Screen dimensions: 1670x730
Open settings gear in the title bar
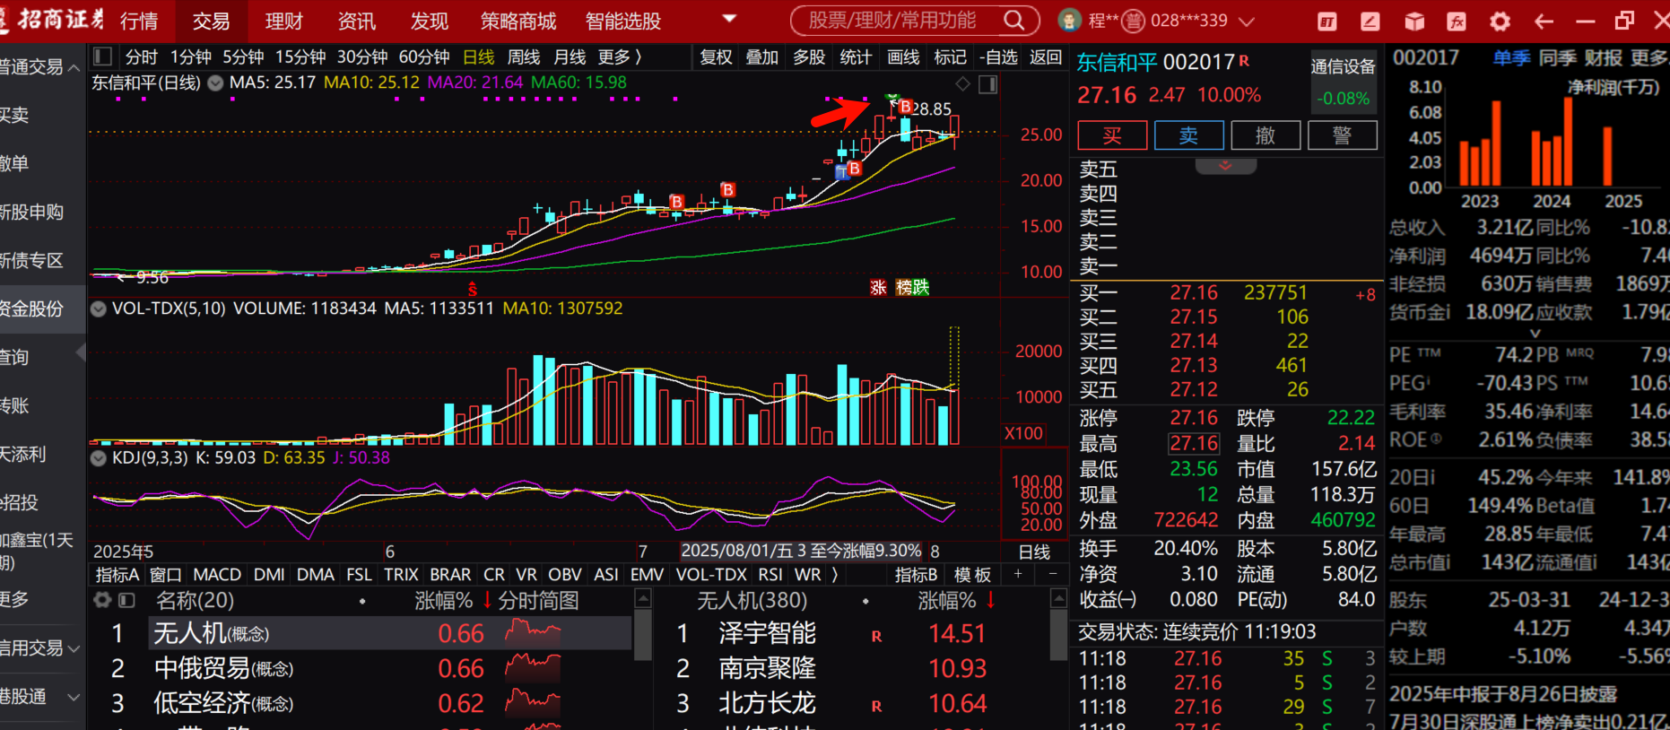(1500, 22)
